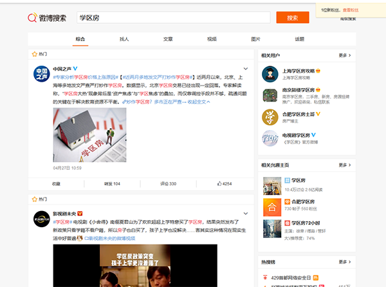Click the 上海学区房攻略 avatar

point(270,74)
